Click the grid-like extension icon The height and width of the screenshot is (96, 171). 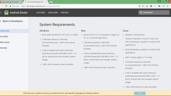(164, 6)
